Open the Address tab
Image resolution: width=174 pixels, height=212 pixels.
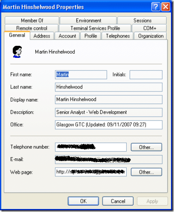click(x=42, y=36)
